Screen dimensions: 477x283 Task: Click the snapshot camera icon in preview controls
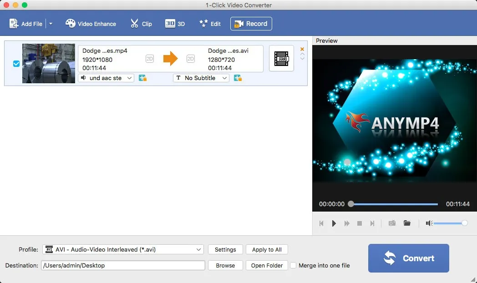[392, 223]
